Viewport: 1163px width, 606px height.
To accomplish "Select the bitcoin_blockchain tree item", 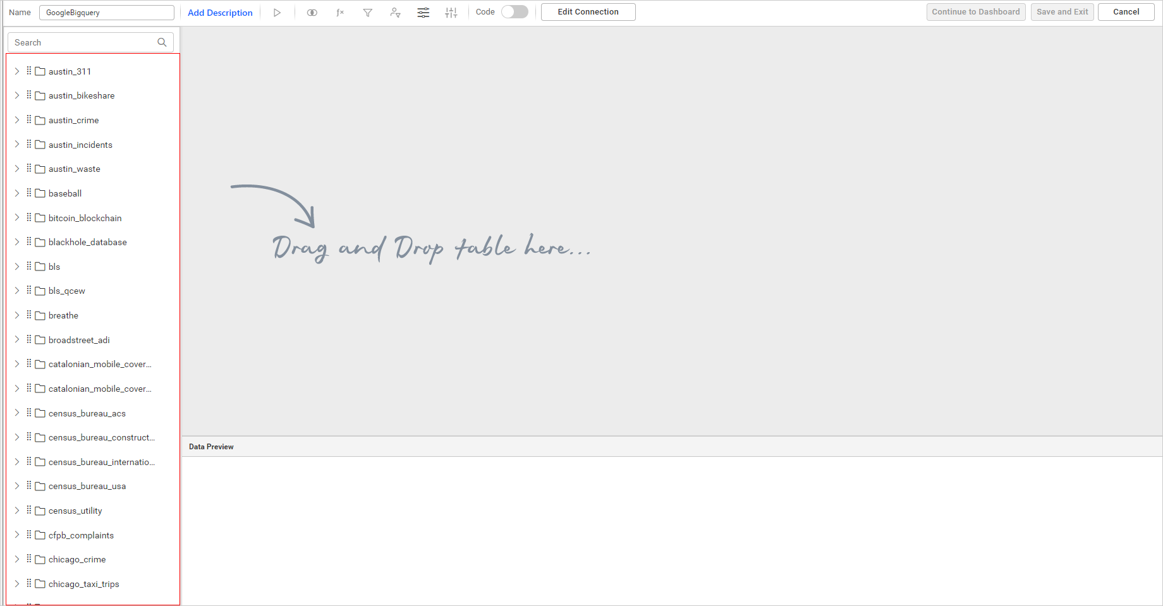I will click(x=85, y=218).
